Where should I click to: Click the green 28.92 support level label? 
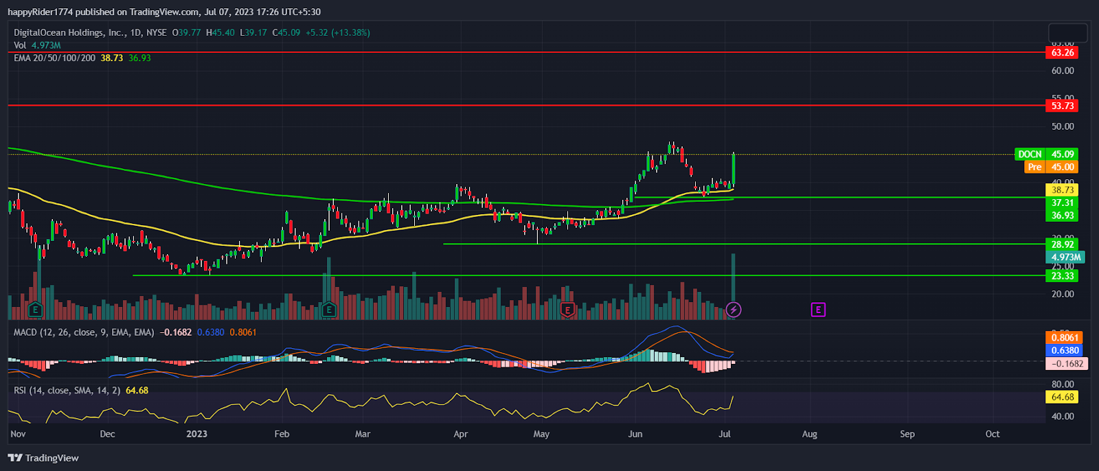(x=1062, y=244)
